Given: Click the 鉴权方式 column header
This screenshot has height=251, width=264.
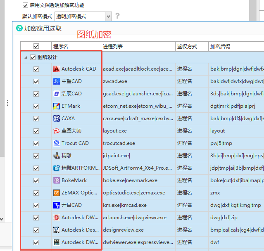Looking at the screenshot, I should 192,46.
